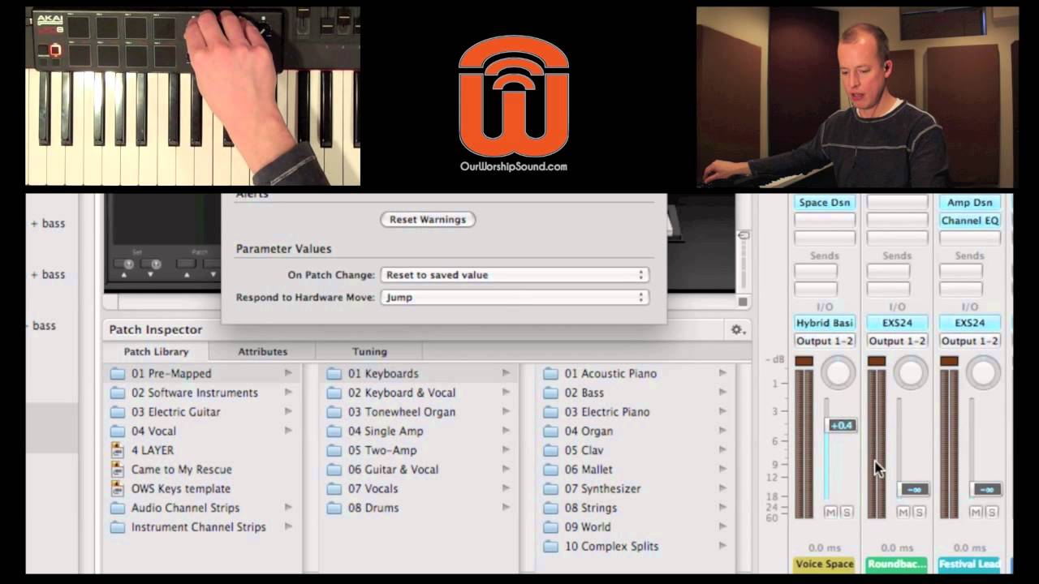Switch to the Patch Library tab
1039x584 pixels.
click(156, 352)
